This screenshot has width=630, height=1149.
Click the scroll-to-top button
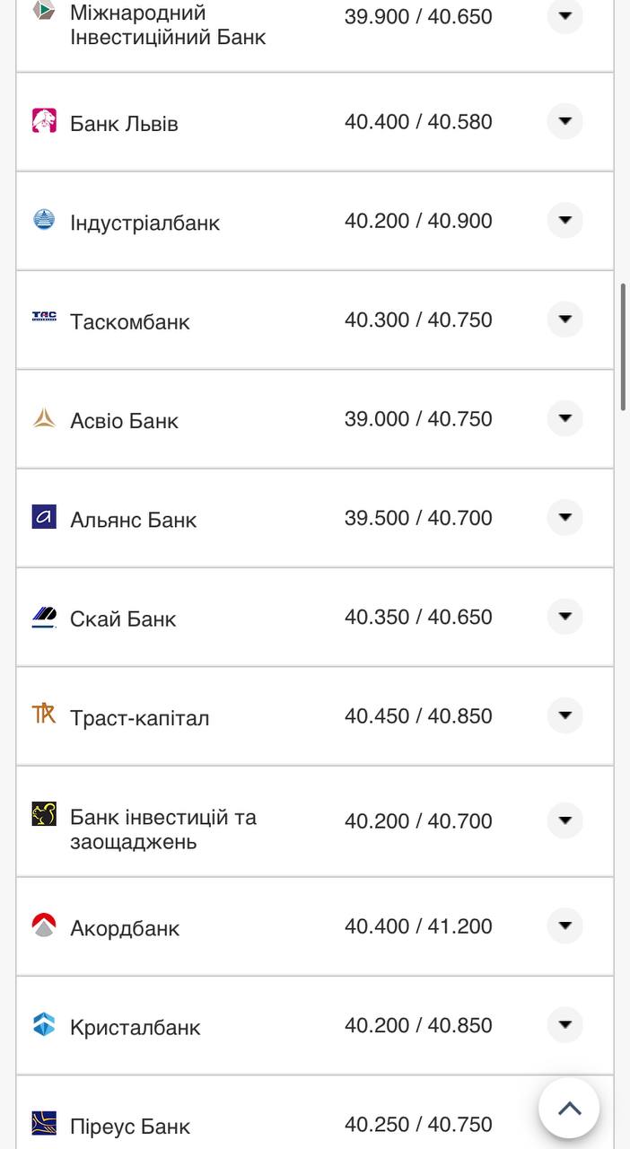coord(570,1108)
